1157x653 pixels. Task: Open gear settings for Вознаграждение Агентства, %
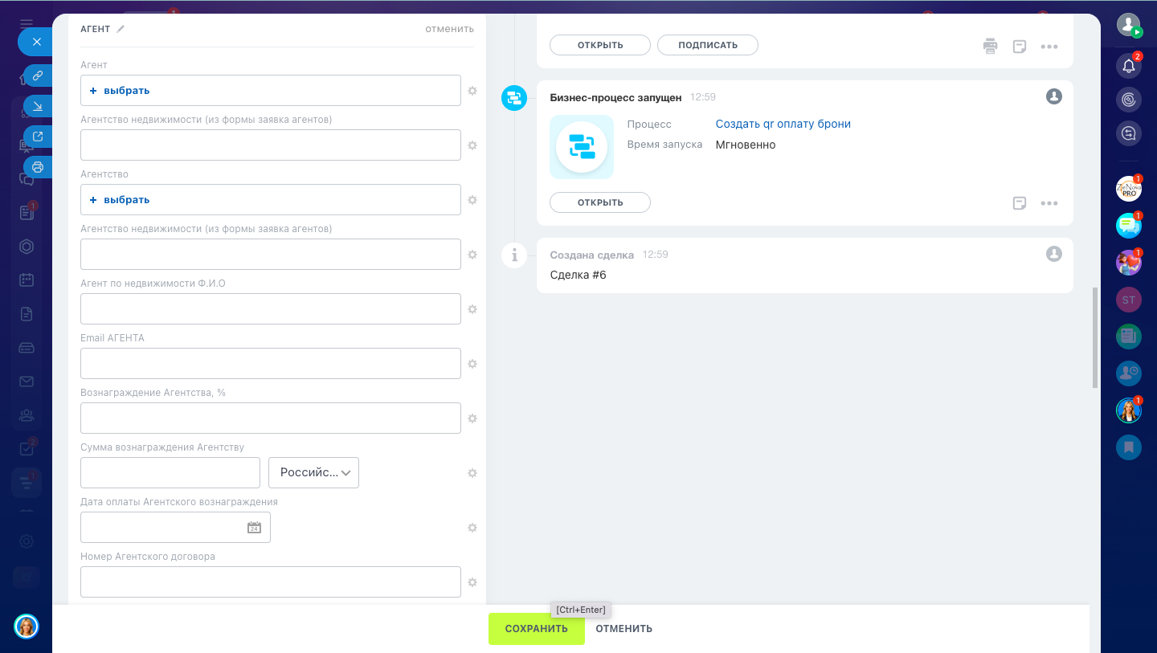coord(472,418)
